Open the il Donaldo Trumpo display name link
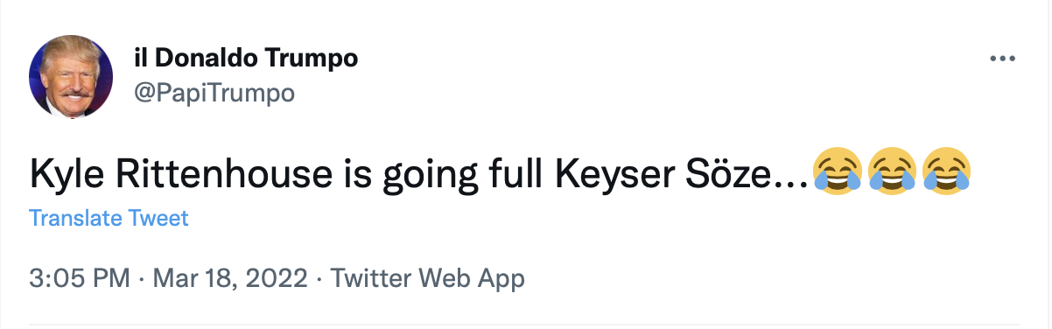 coord(245,59)
